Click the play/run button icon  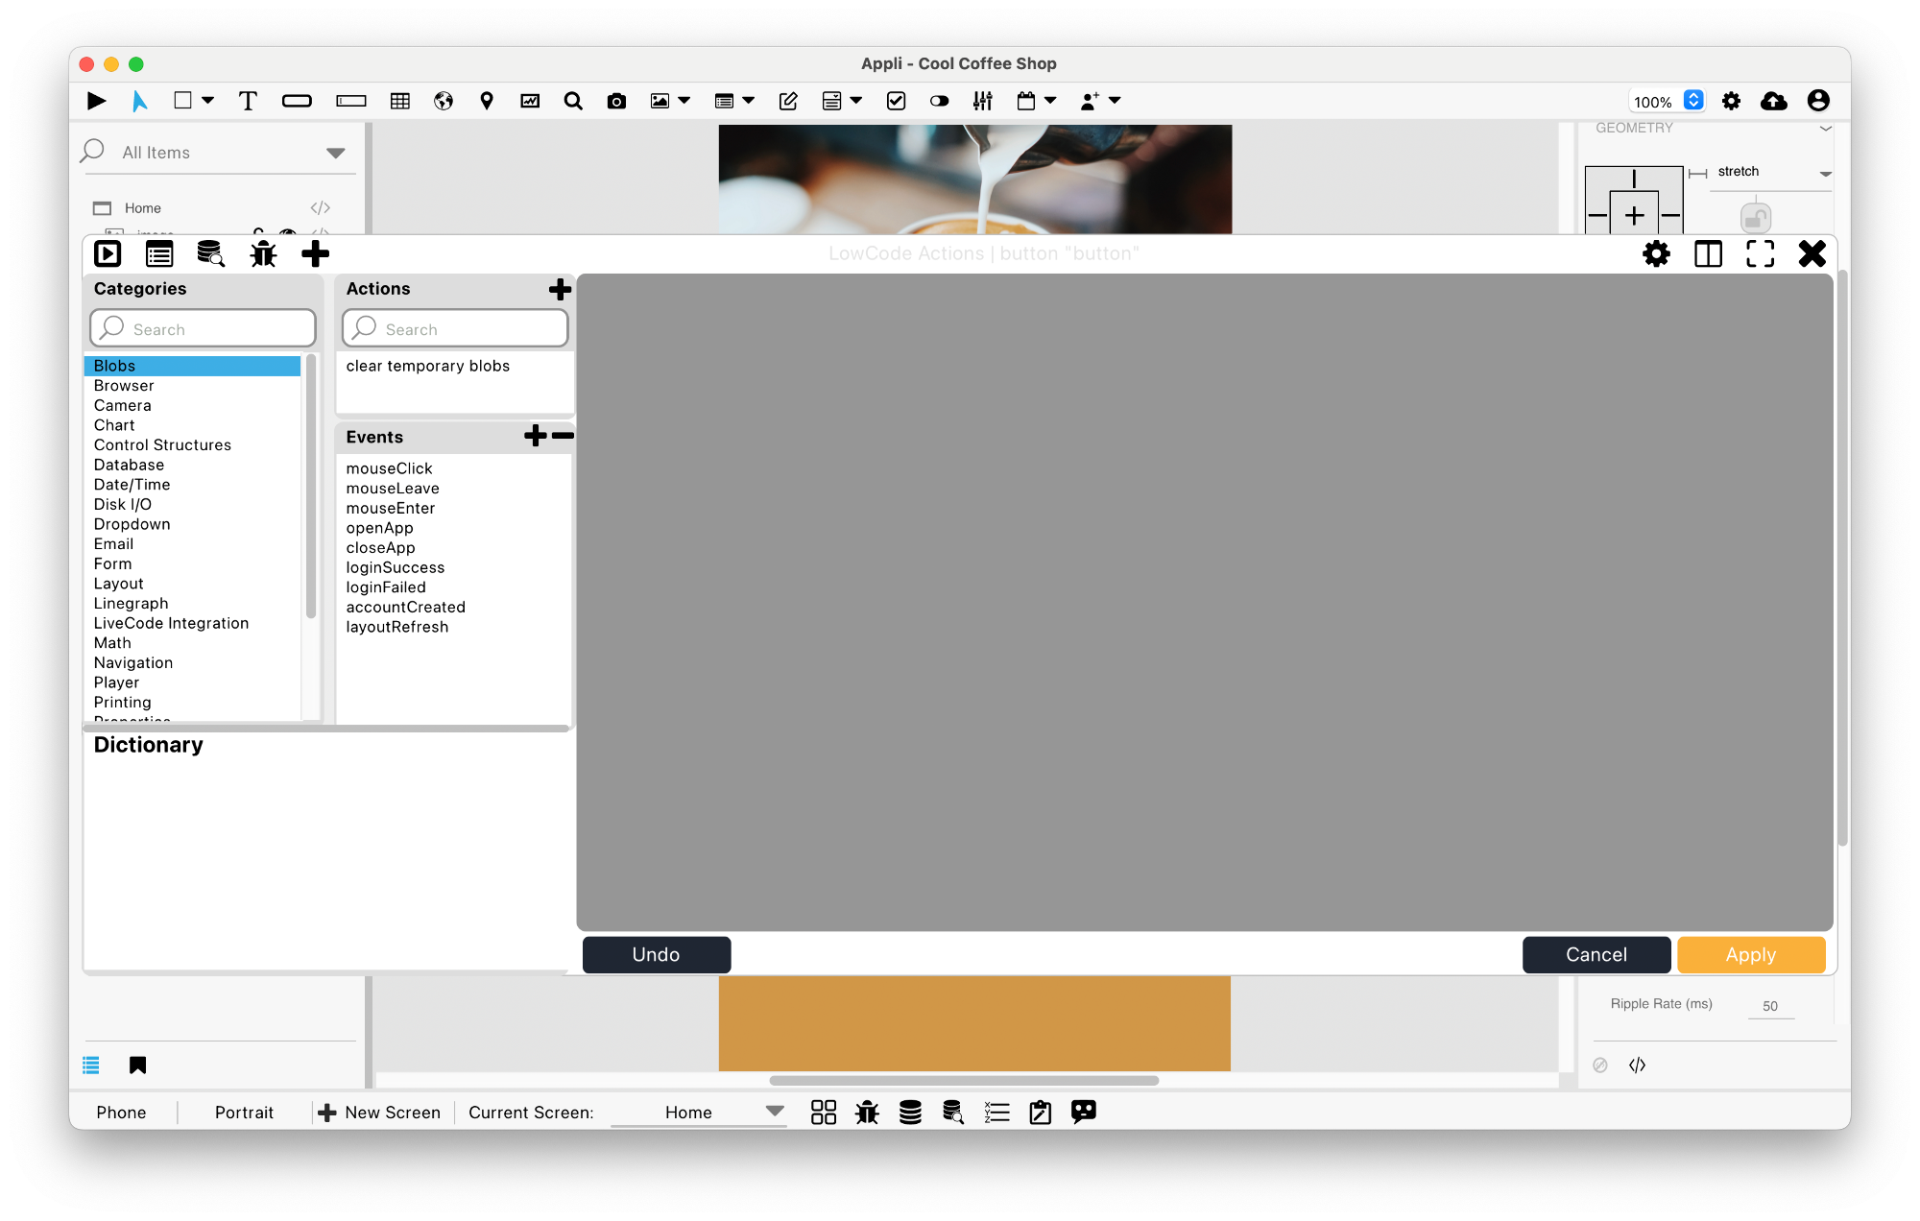click(x=95, y=99)
